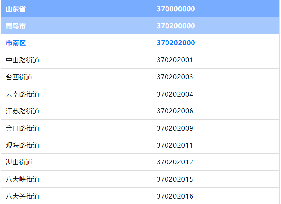The image size is (281, 204).
Task: Click the 湛山街道 row name
Action: (19, 162)
